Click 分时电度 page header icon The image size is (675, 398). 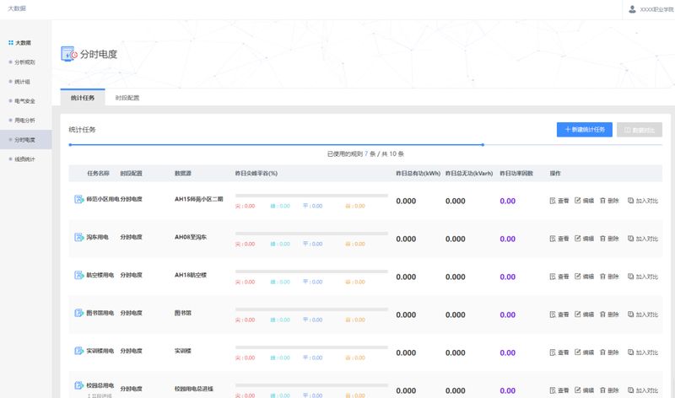(x=69, y=54)
